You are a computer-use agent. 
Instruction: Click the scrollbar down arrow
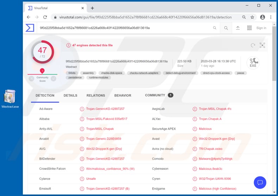274,192
